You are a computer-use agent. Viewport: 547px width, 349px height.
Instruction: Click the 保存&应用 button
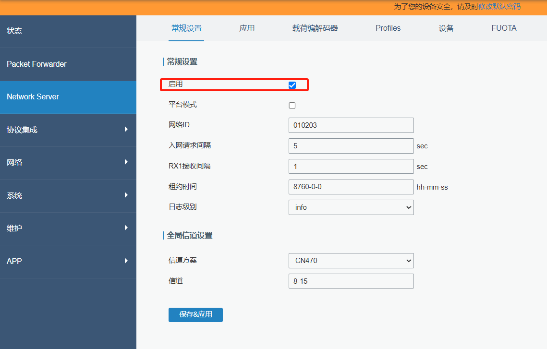click(x=195, y=315)
